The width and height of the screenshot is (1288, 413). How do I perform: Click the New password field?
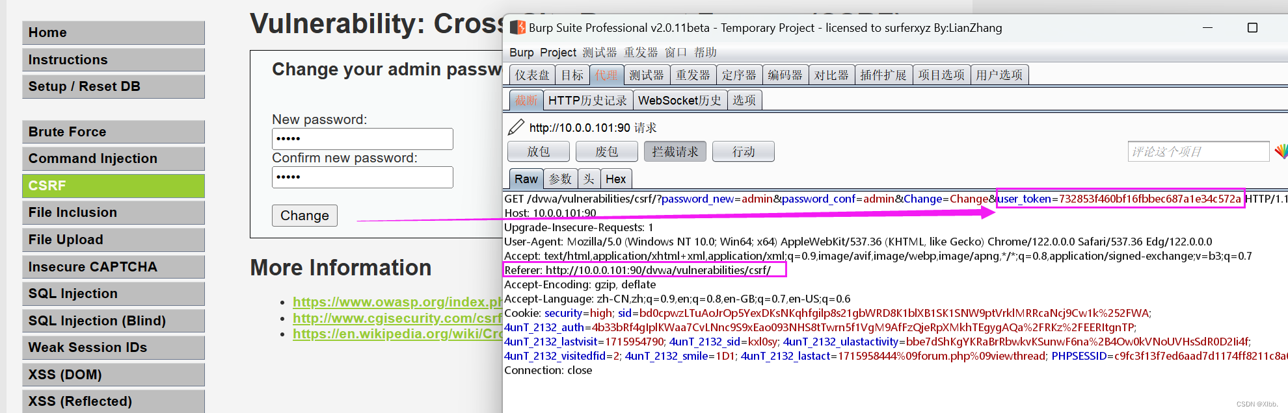click(x=362, y=139)
